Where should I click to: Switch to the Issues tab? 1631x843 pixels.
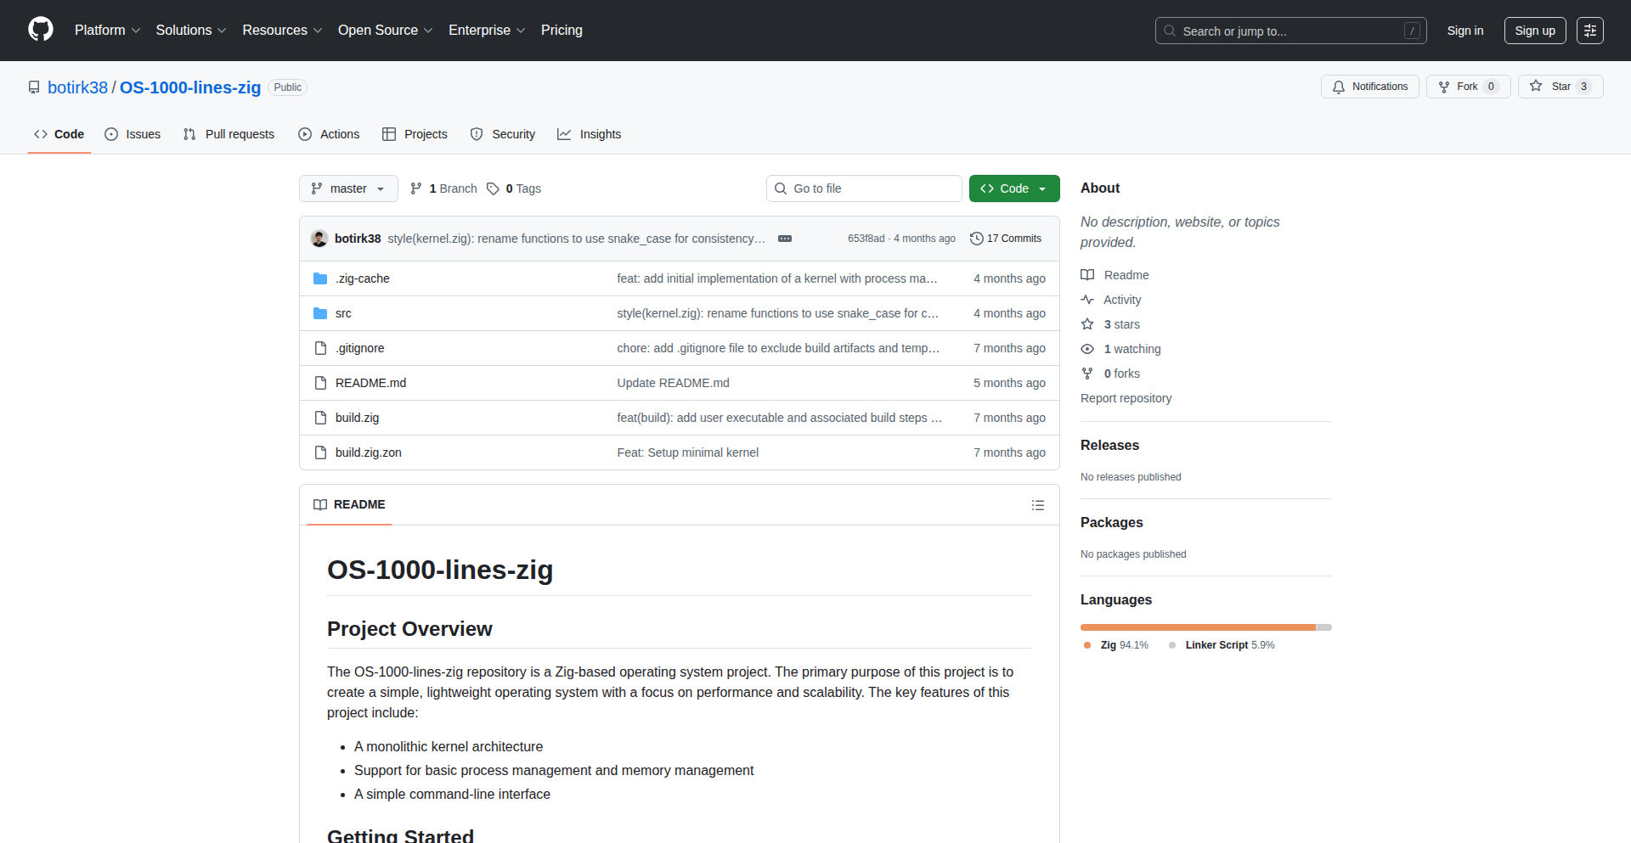click(133, 134)
